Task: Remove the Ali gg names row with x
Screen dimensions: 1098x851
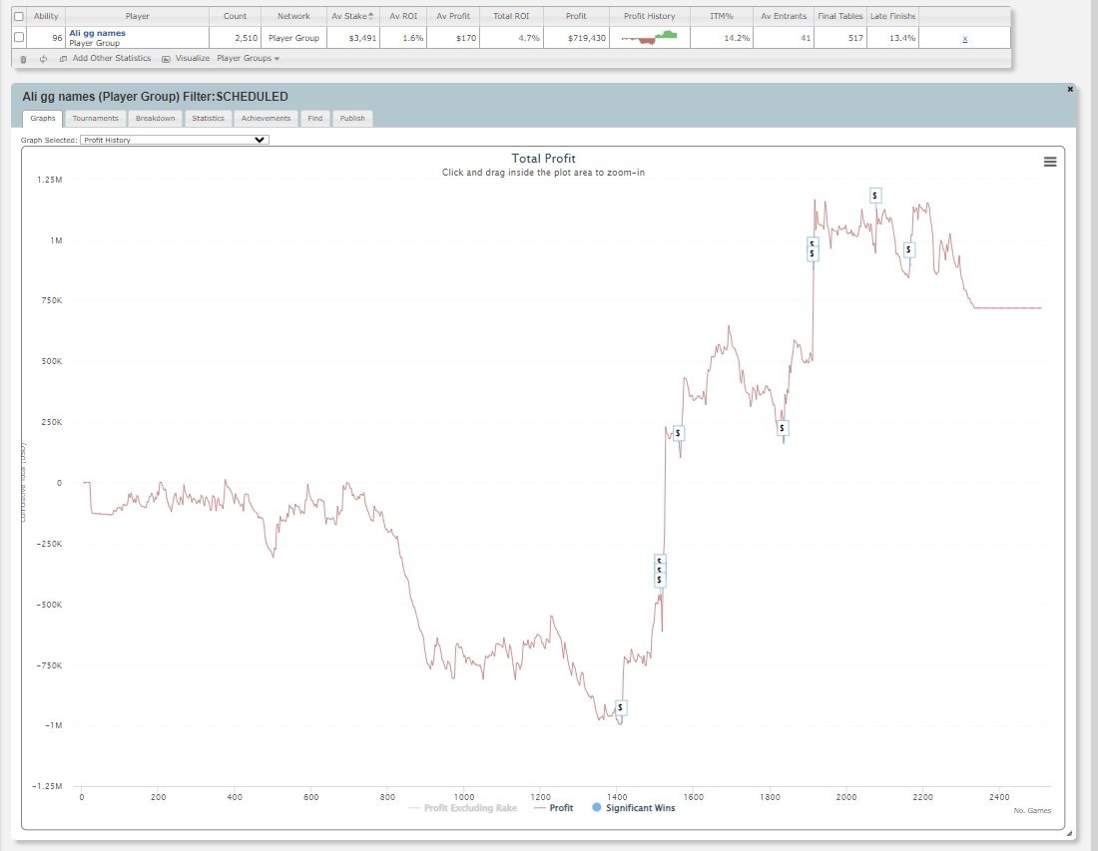Action: point(964,38)
